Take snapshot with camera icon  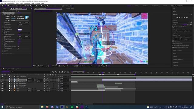[59, 66]
